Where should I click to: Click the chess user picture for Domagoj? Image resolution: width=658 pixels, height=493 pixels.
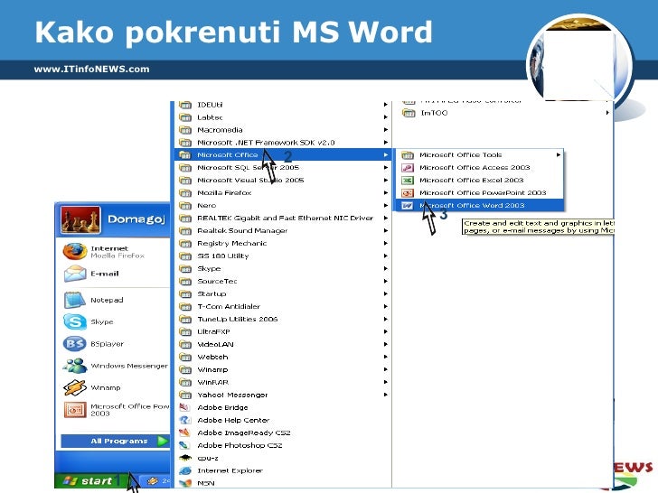(80, 219)
